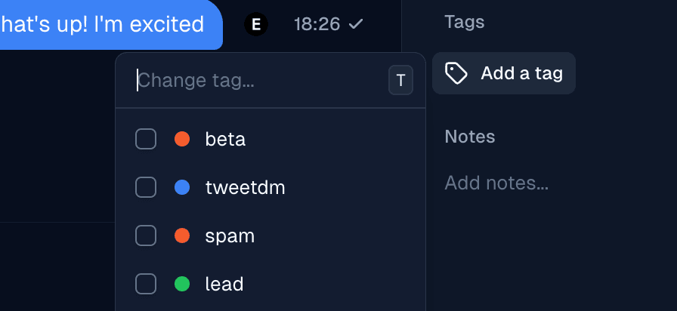Click the T shortcut badge in the tag search
The width and height of the screenshot is (677, 311).
[x=400, y=81]
